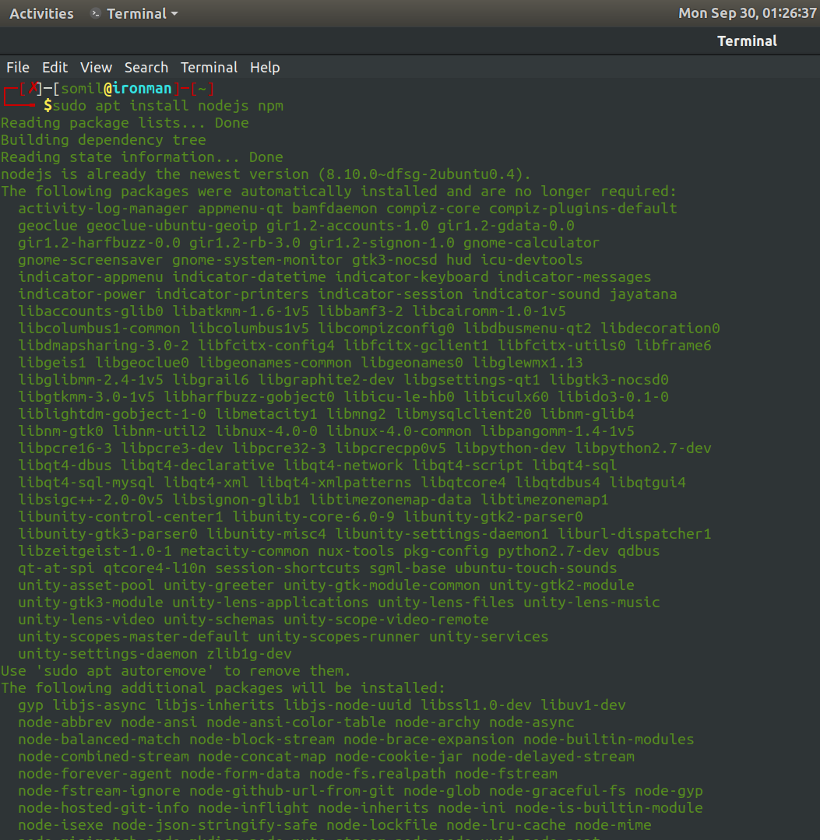Screen dimensions: 820x840
Task: Click 'Reading package lists... Done' line
Action: click(125, 123)
